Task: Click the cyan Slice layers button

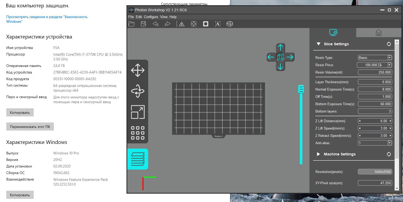Action: click(138, 159)
